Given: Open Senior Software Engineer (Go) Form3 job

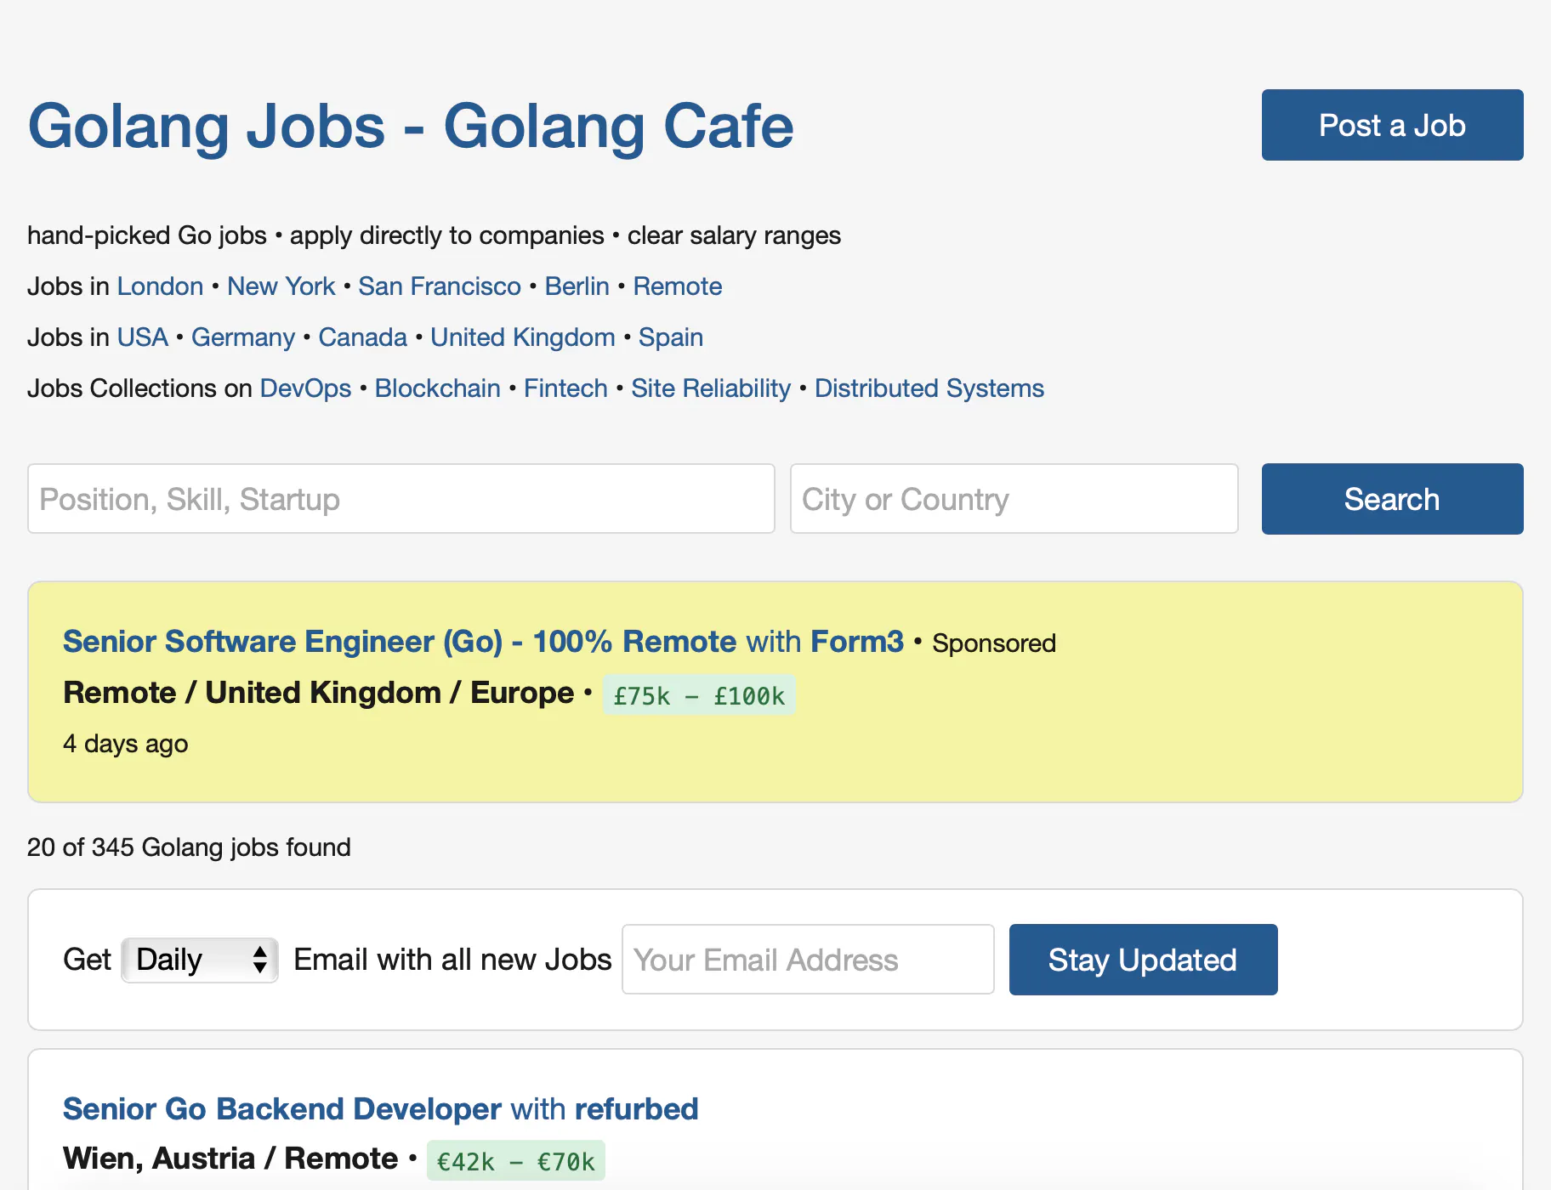Looking at the screenshot, I should click(x=483, y=642).
